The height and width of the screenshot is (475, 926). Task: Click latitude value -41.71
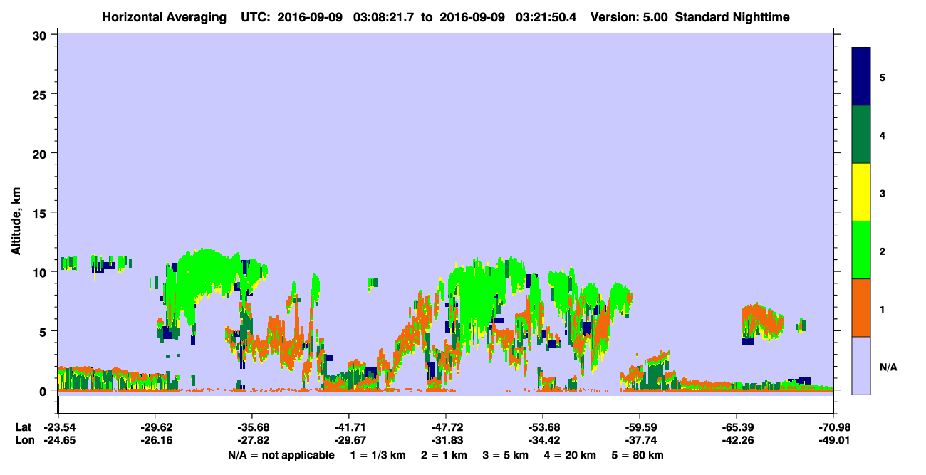coord(349,427)
